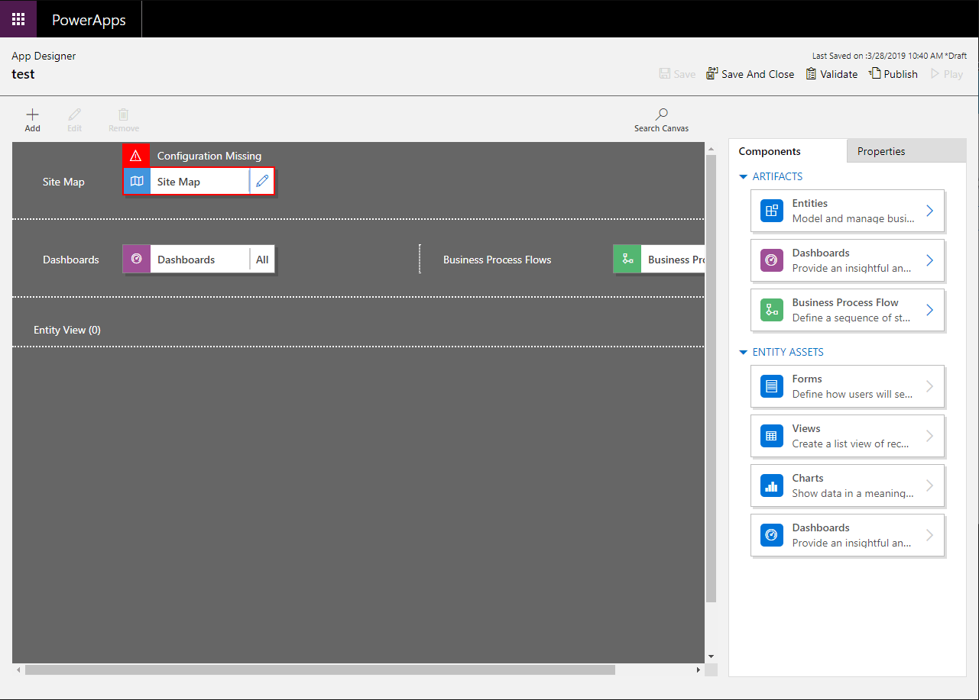This screenshot has width=979, height=700.
Task: Click the Entity View (0) label
Action: [67, 330]
